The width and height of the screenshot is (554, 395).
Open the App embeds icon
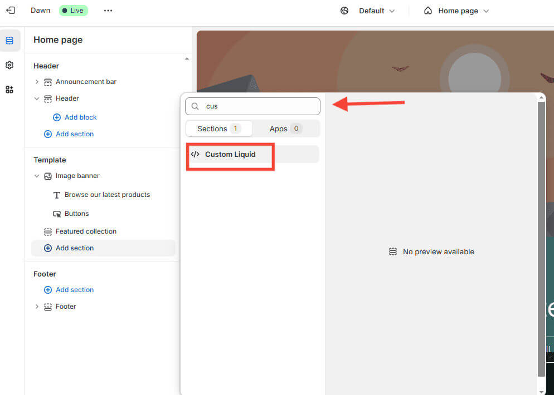click(x=9, y=90)
